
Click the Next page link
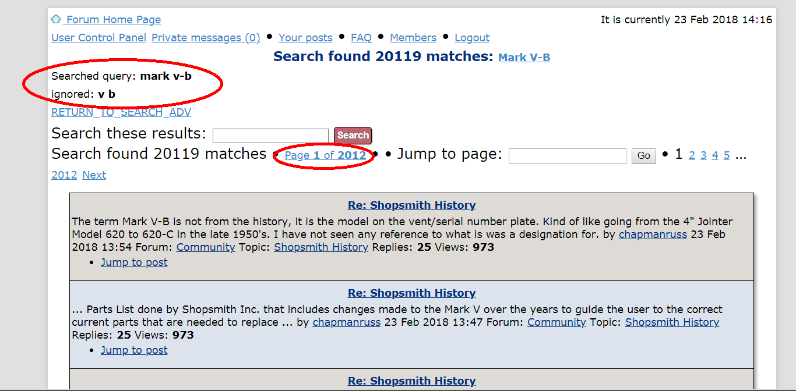(x=94, y=175)
